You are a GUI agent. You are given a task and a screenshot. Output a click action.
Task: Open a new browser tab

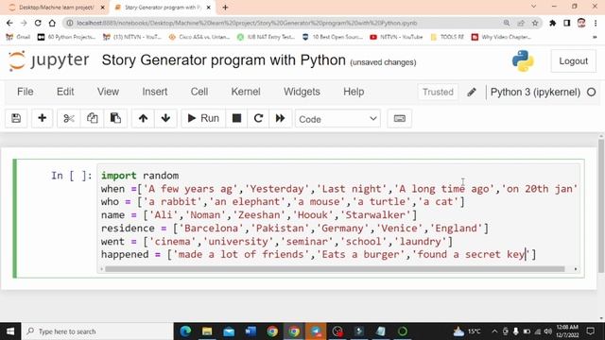tap(225, 8)
